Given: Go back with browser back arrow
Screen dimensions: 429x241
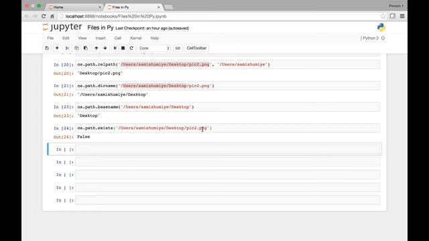Looking at the screenshot, I should pos(27,16).
